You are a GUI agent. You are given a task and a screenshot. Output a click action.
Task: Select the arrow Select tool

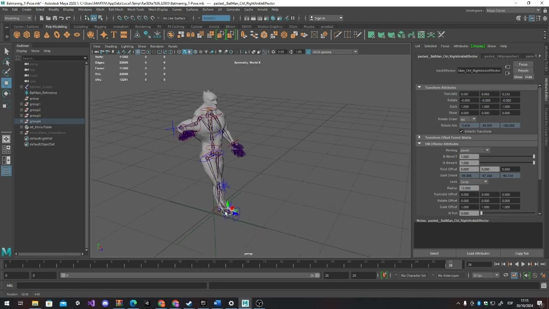click(x=6, y=51)
